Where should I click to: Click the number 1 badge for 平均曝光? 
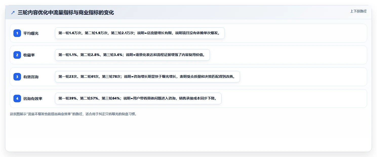[x=17, y=33]
